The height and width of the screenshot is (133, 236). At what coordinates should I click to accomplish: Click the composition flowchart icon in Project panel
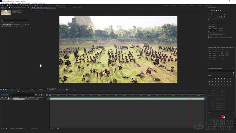pos(29,25)
